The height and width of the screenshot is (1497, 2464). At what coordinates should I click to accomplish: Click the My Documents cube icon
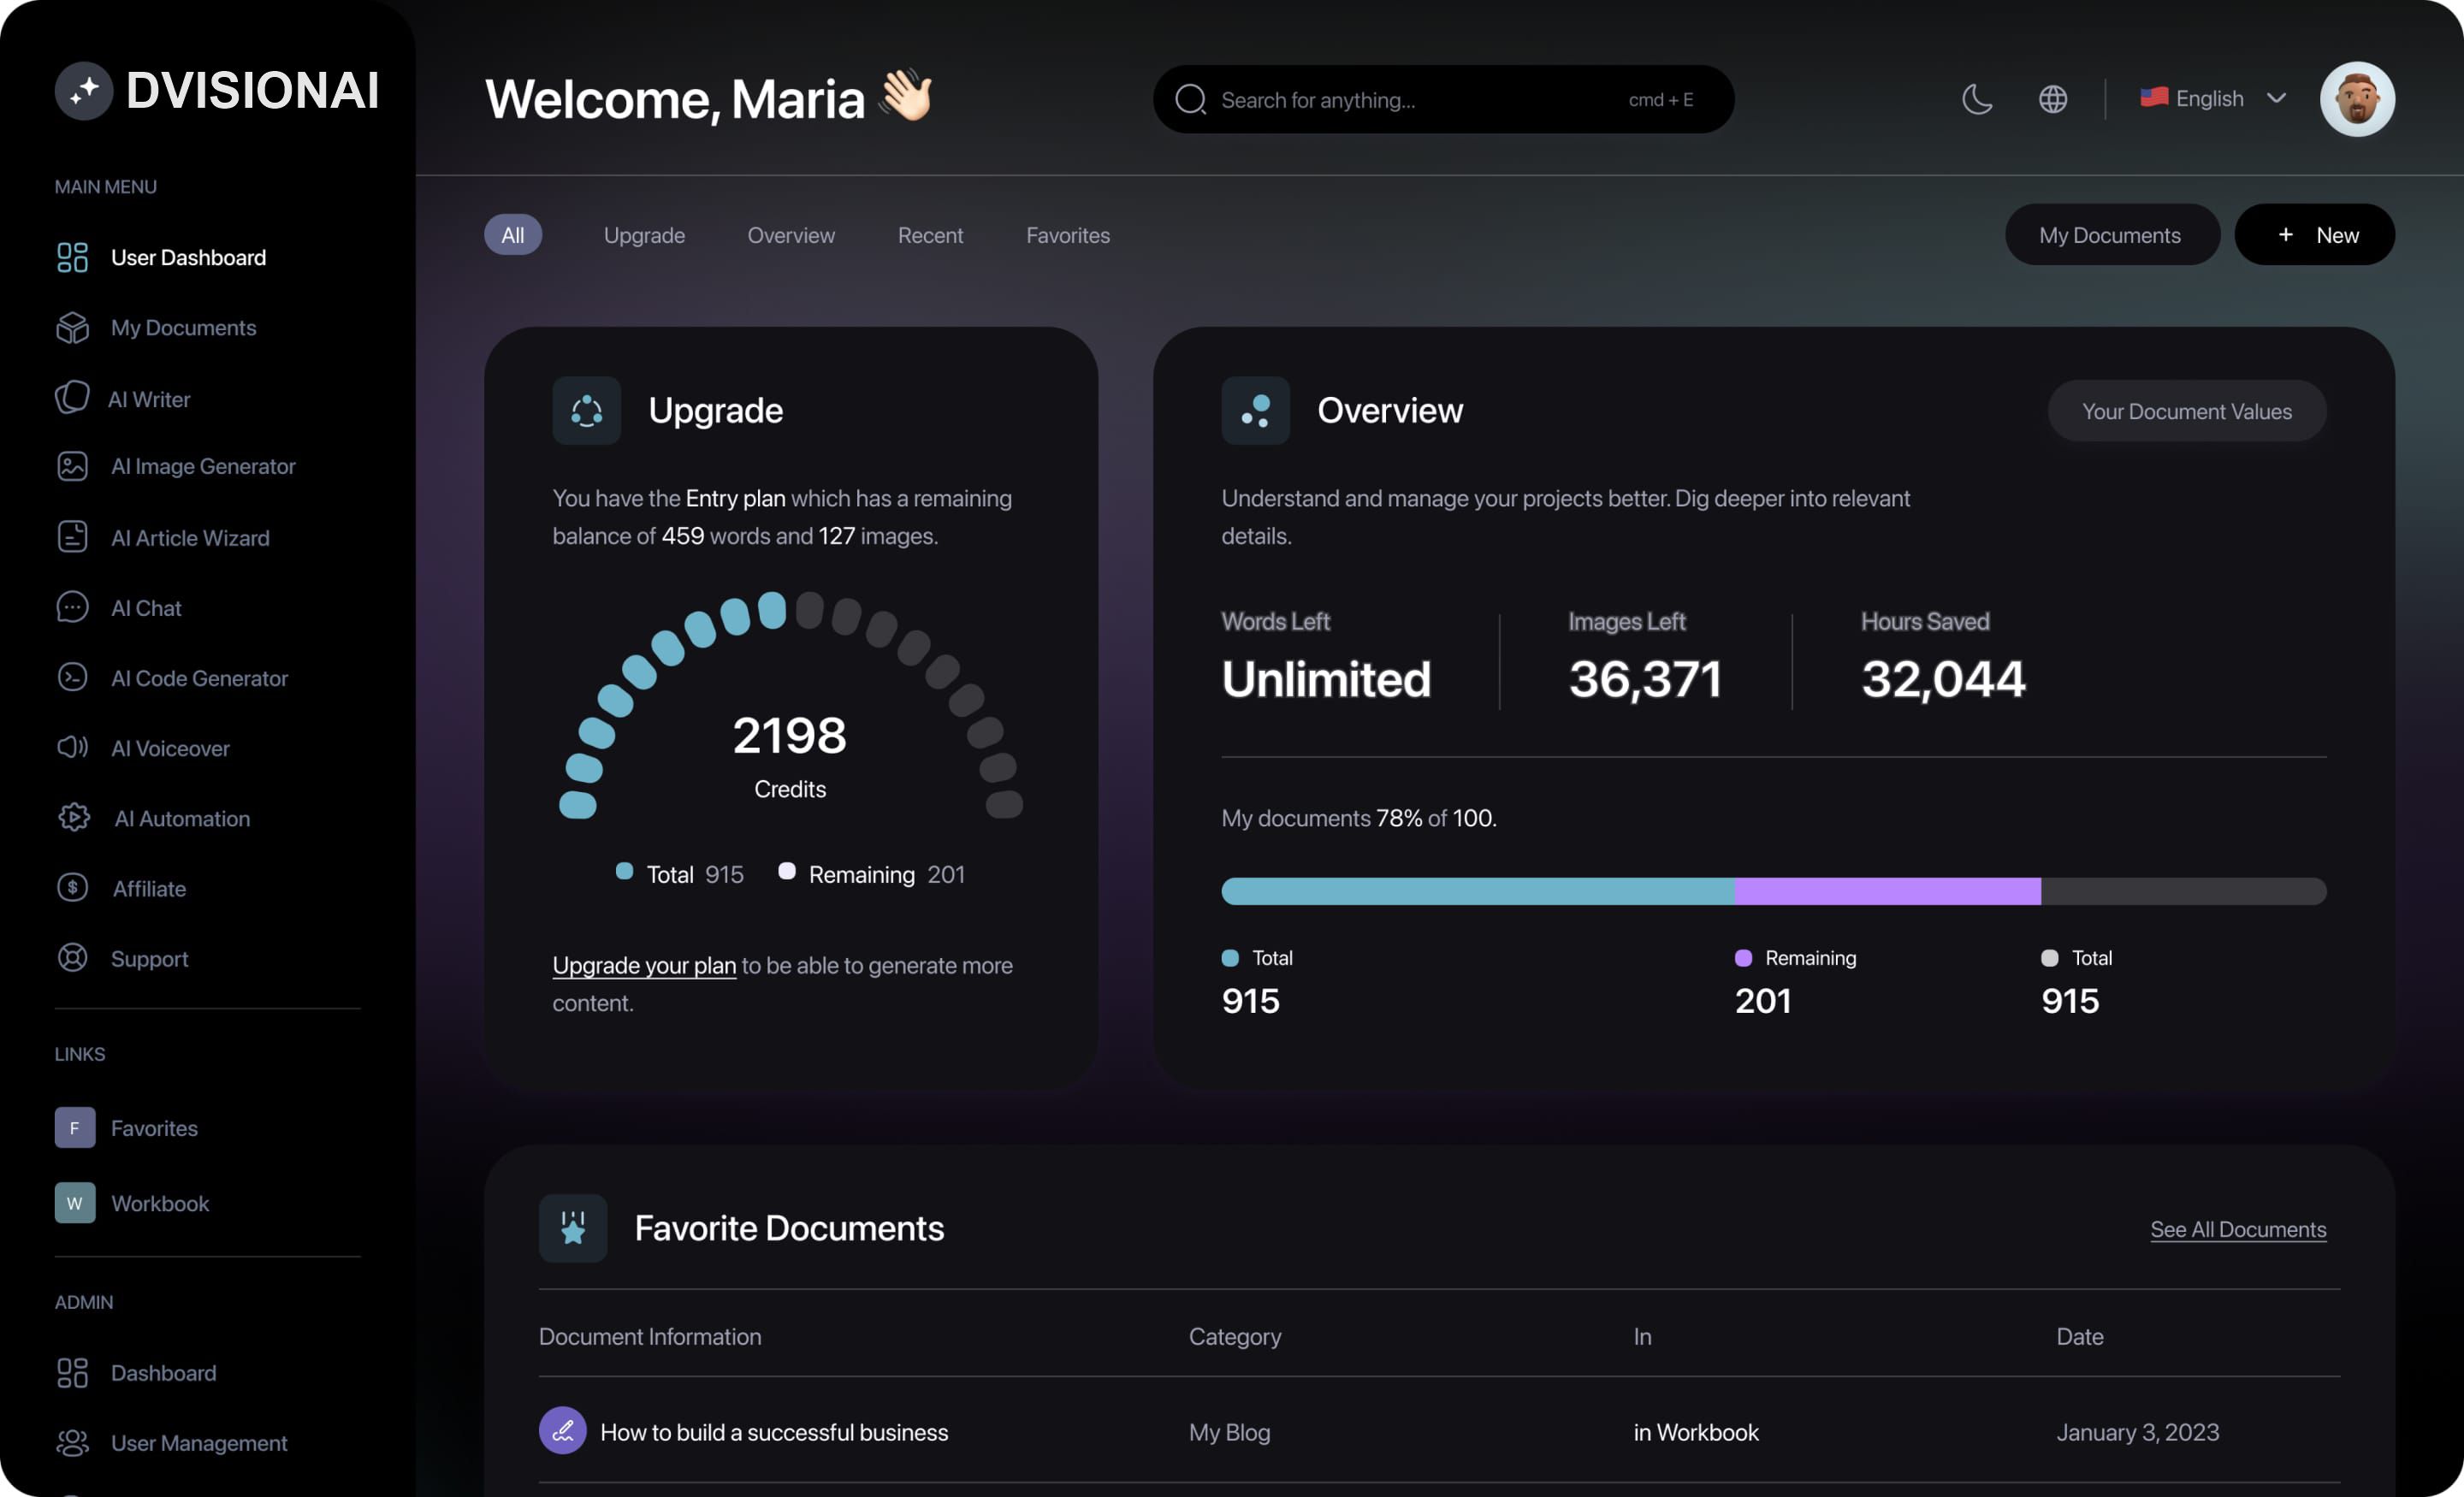click(x=72, y=328)
